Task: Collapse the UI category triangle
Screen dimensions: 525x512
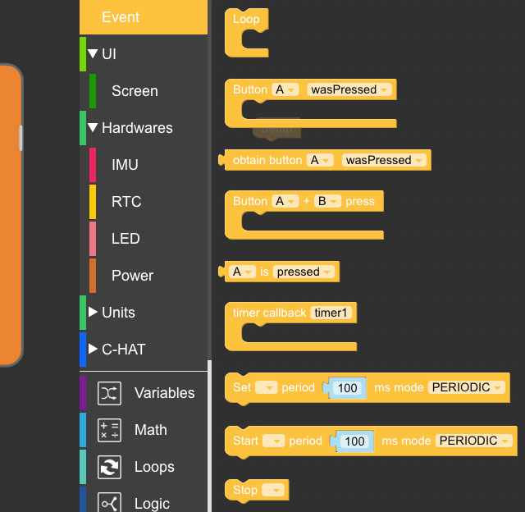Action: pos(93,54)
